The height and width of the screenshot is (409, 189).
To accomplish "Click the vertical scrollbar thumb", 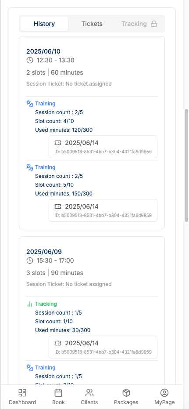I will pyautogui.click(x=186, y=165).
